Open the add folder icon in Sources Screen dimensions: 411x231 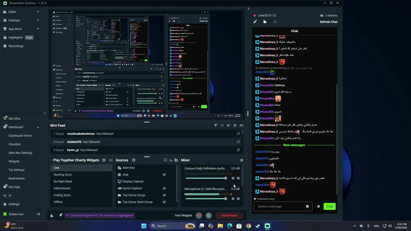176,160
